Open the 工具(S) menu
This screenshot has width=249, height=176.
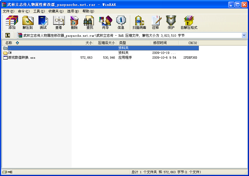(39, 11)
